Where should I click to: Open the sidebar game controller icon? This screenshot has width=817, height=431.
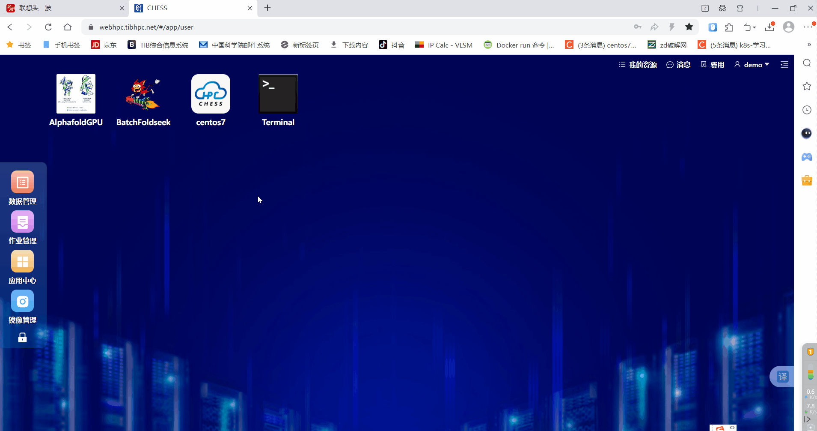[807, 157]
